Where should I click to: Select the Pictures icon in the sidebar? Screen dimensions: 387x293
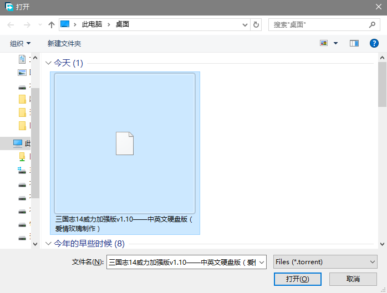(22, 73)
